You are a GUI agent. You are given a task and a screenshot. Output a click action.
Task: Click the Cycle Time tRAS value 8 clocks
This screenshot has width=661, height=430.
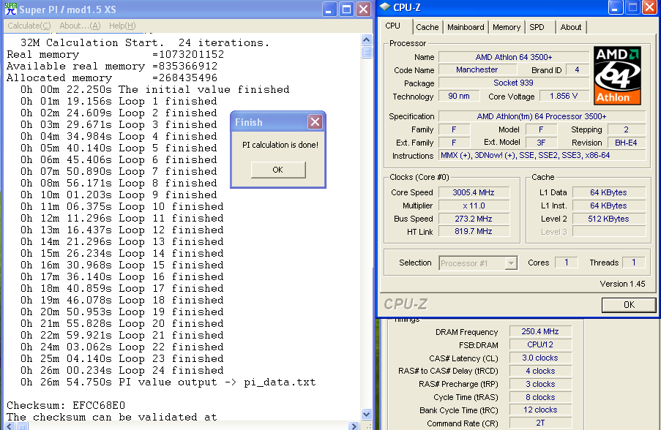(540, 397)
